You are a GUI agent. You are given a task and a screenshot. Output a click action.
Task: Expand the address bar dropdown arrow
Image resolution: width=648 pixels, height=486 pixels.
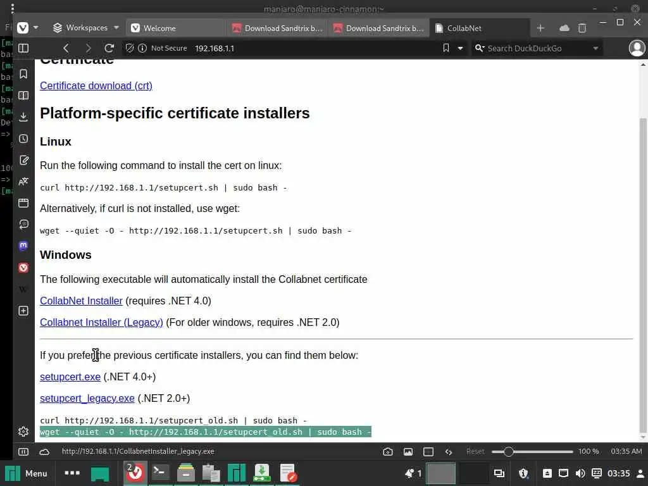[x=460, y=48]
